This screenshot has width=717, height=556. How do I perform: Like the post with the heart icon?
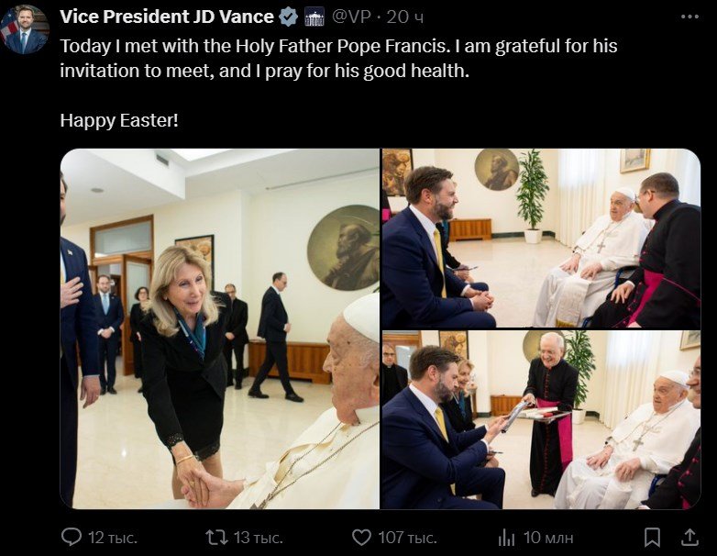click(362, 537)
